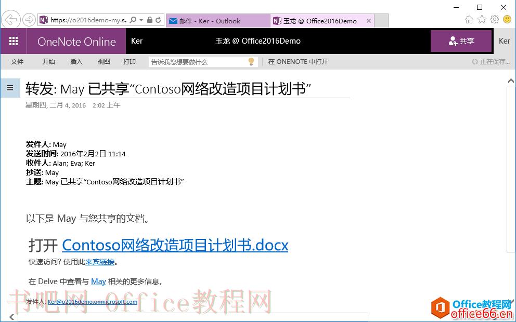Screen dimensions: 516x322
Task: Click the horizontal scroll left arrow
Action: [x=11, y=317]
